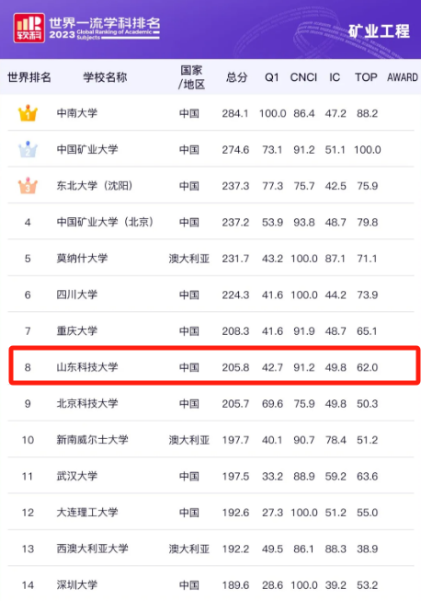Click the 世界一流学科排名 2023 banner title

105,28
